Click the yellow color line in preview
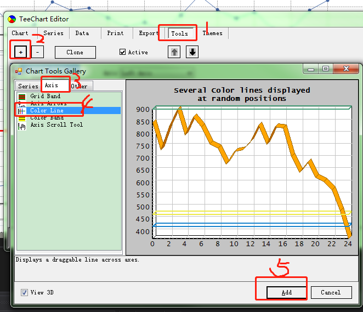Viewport: 363px width, 312px height. point(252,213)
